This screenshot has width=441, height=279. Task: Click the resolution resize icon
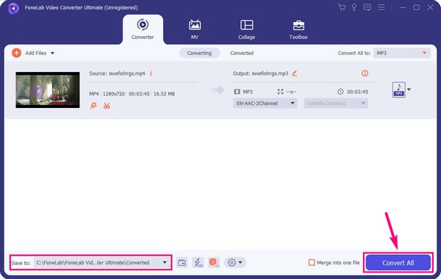pyautogui.click(x=280, y=92)
